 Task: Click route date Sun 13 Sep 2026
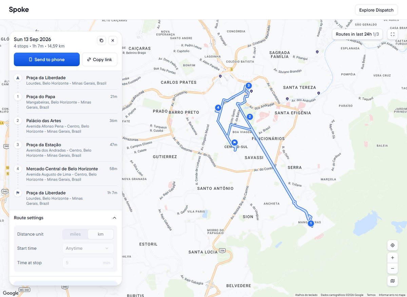click(x=33, y=39)
